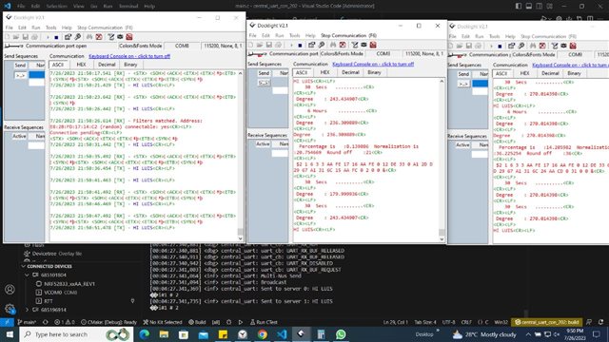Select VCOM0 COM8 entry in connected devices
This screenshot has height=342, width=609.
click(x=60, y=293)
